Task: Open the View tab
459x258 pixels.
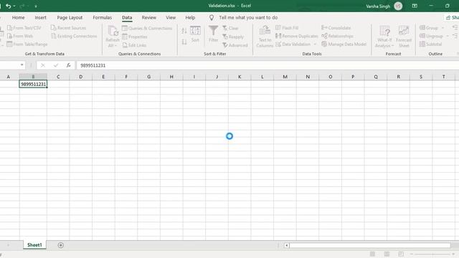Action: pyautogui.click(x=171, y=17)
